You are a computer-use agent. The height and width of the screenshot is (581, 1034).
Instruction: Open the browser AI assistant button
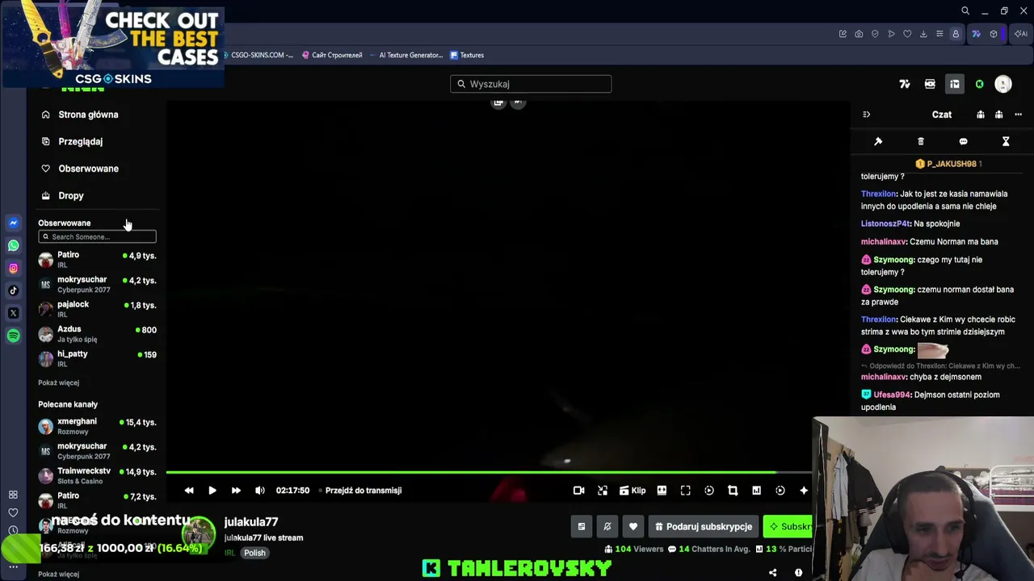tap(1021, 34)
